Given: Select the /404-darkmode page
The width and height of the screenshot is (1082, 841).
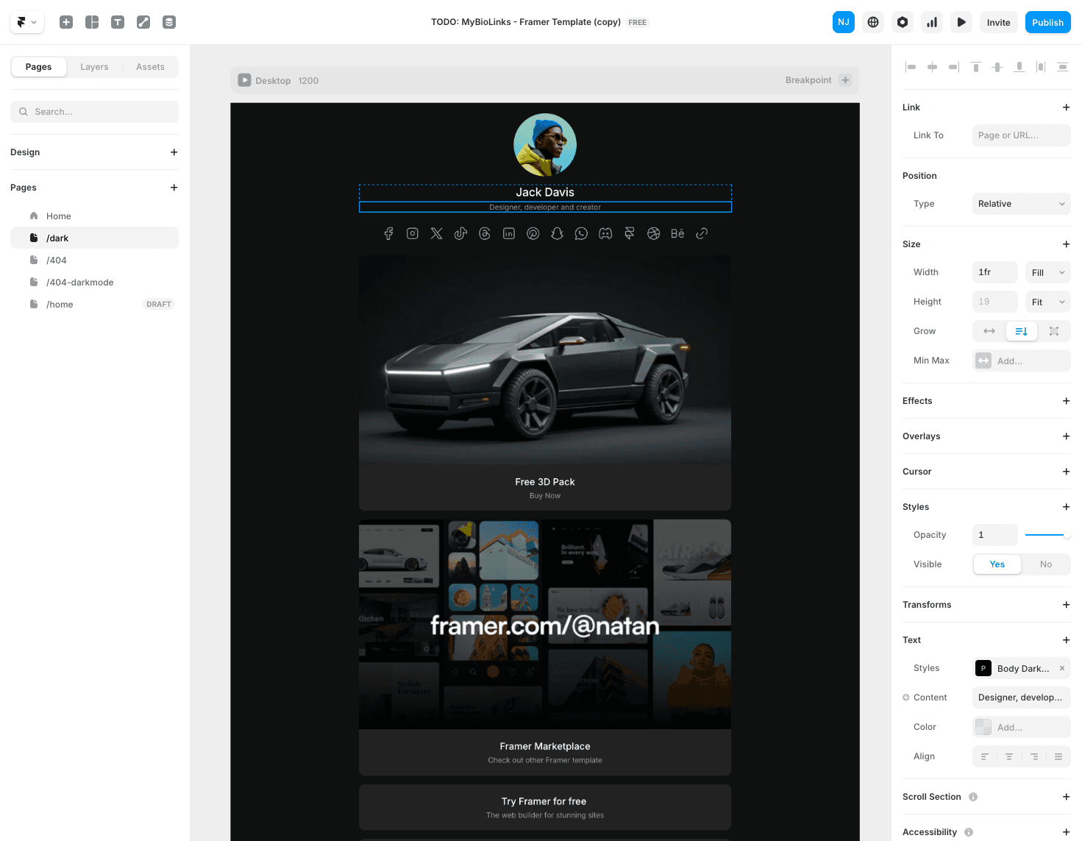Looking at the screenshot, I should [94, 283].
